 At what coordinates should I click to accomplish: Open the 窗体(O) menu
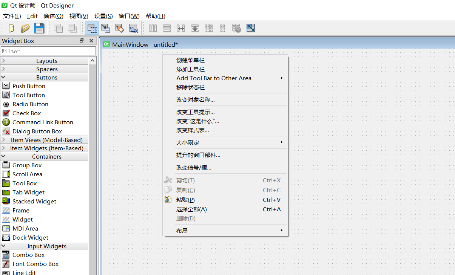54,16
